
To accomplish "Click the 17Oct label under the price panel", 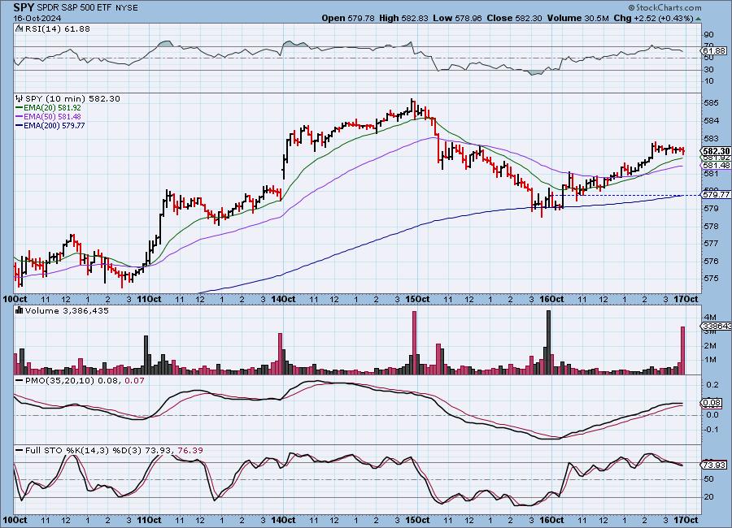I will point(686,299).
